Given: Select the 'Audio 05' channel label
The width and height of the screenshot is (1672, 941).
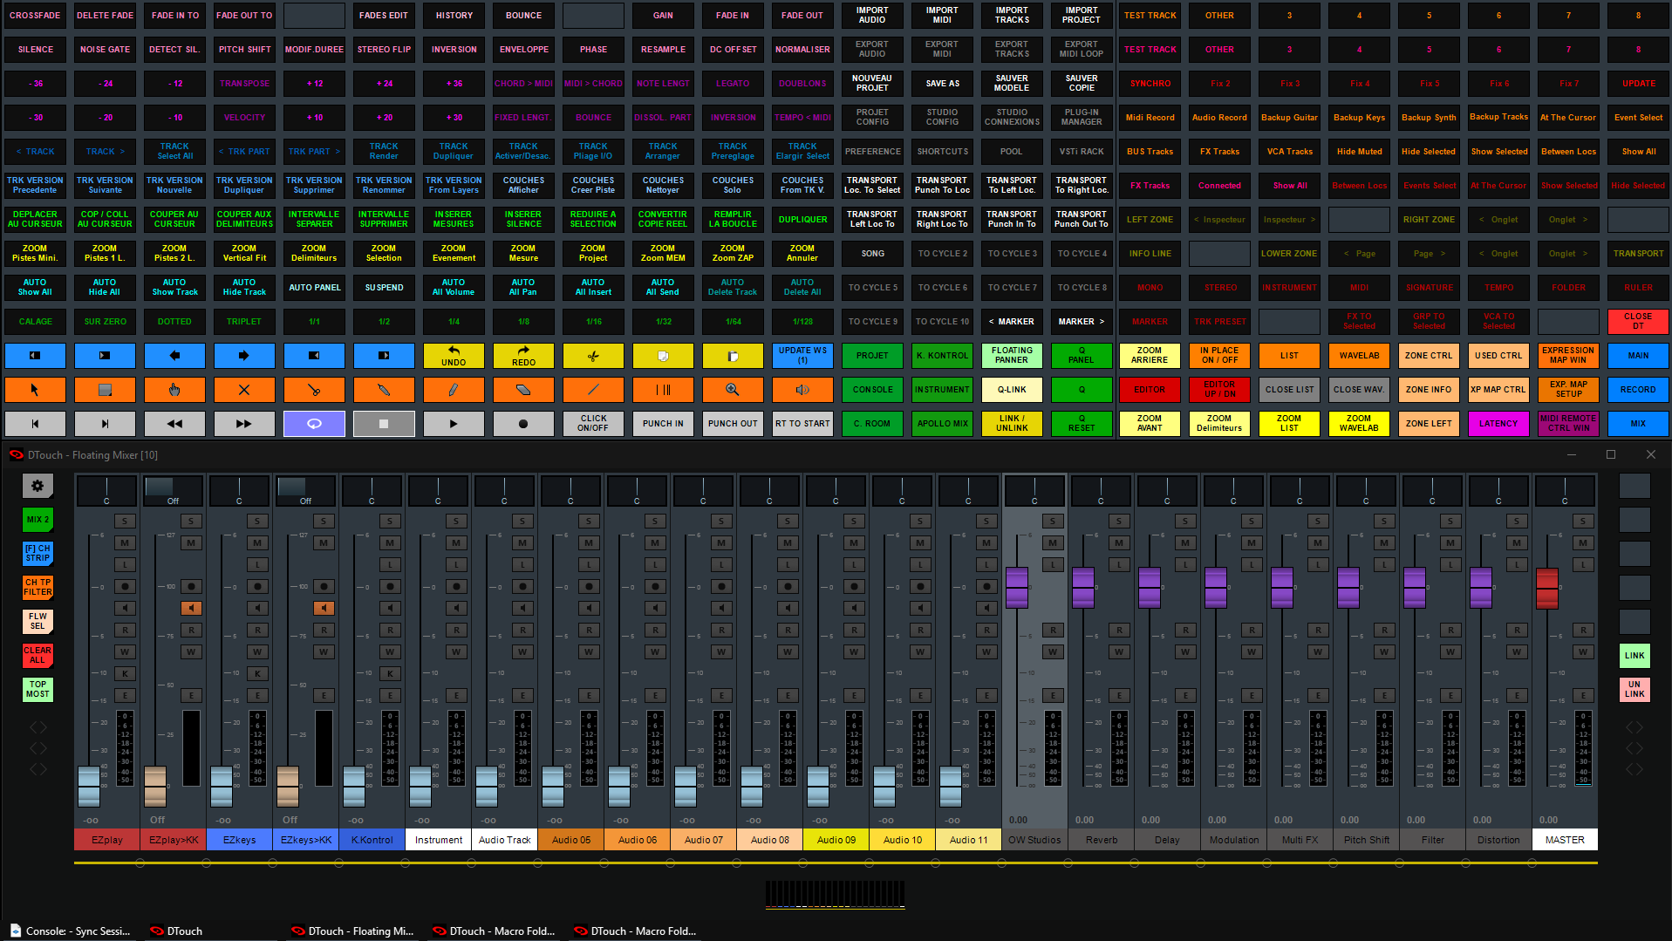Looking at the screenshot, I should pos(571,840).
